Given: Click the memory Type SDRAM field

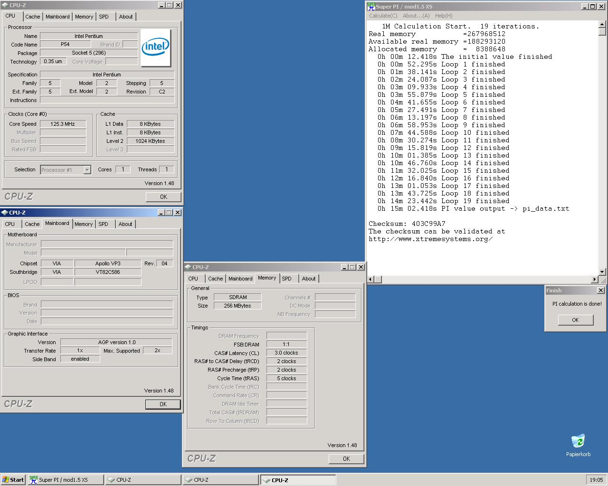Looking at the screenshot, I should click(x=237, y=297).
